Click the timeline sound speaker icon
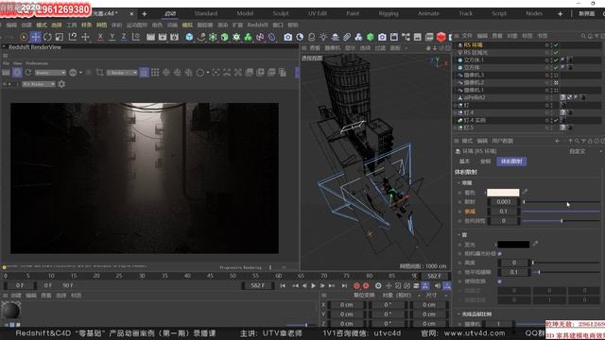 click(438, 285)
